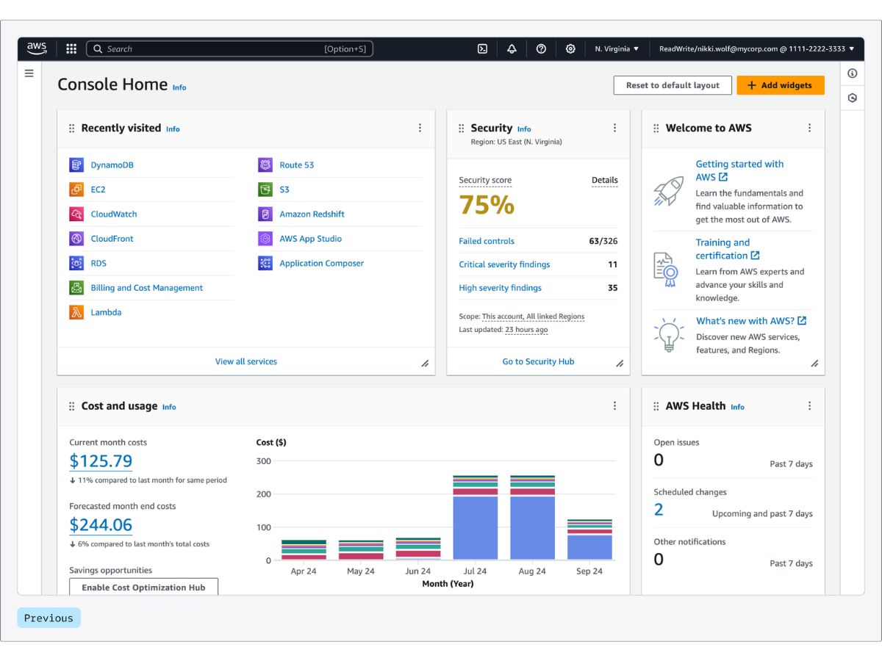This screenshot has width=882, height=661.
Task: Open the Failed controls link
Action: 487,241
